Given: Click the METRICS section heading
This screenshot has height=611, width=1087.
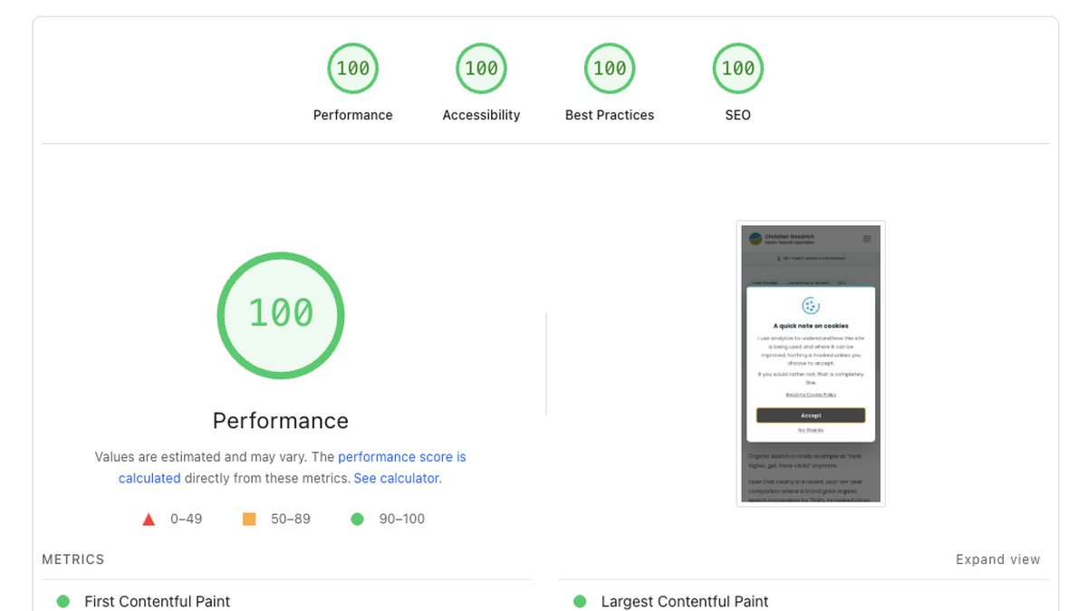Looking at the screenshot, I should 73,559.
